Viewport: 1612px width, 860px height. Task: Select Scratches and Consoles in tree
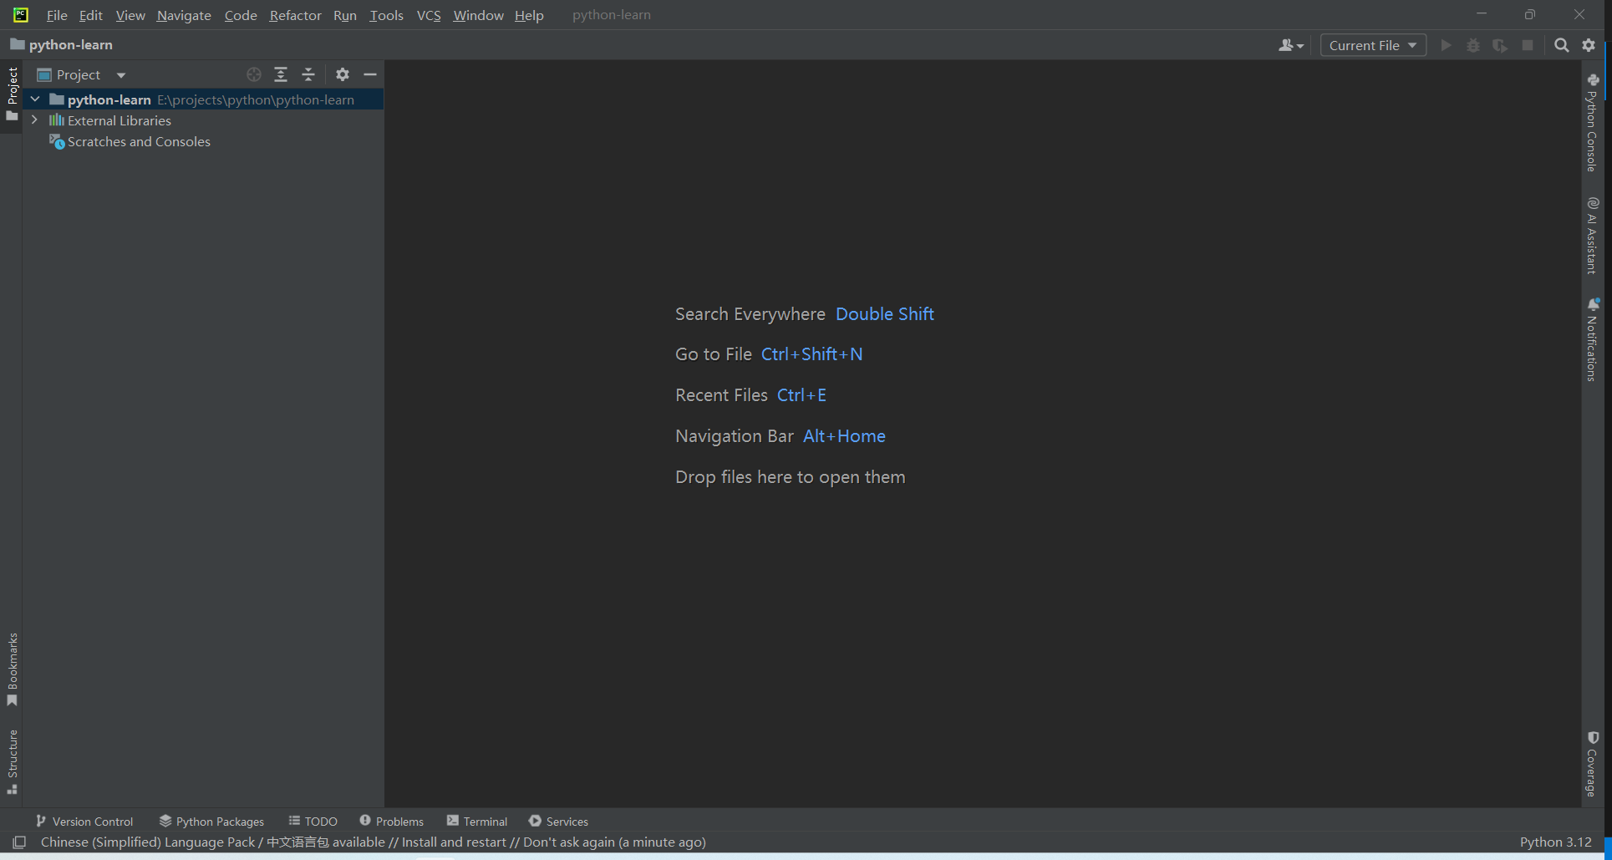pyautogui.click(x=139, y=142)
